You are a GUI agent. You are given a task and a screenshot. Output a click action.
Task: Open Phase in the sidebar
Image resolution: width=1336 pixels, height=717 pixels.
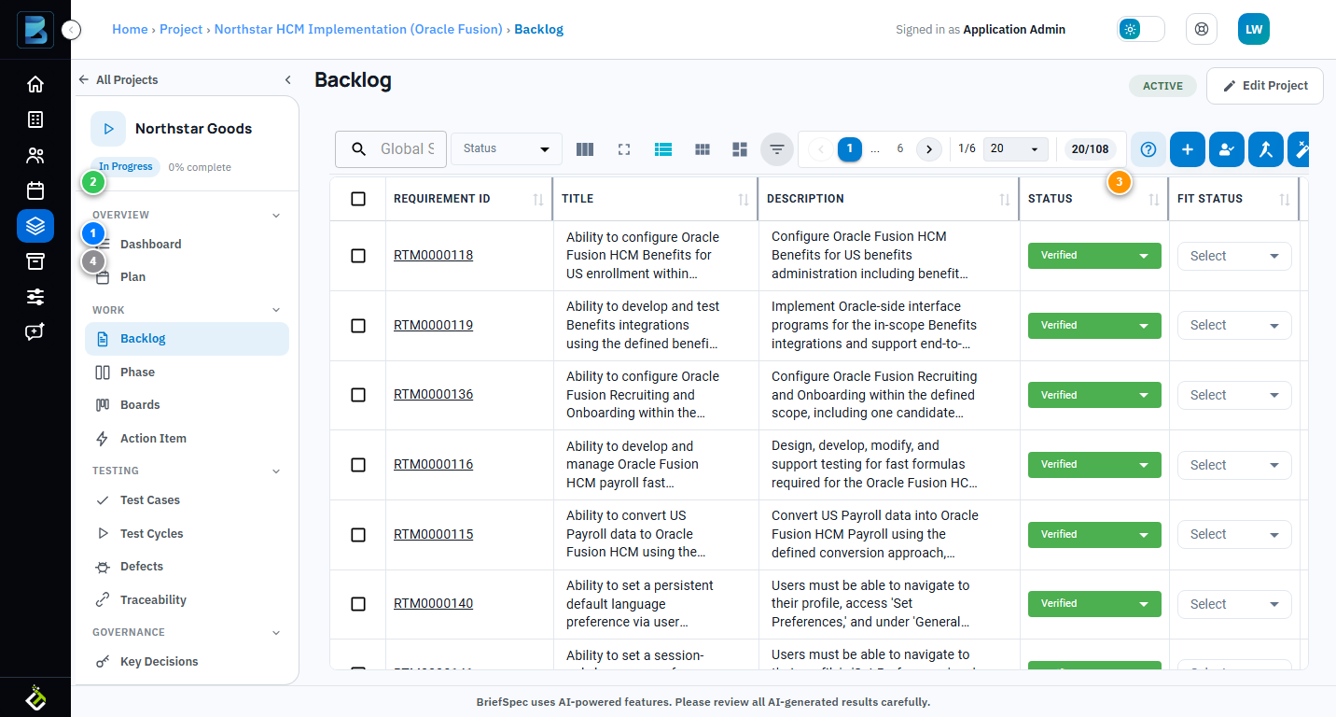point(187,373)
